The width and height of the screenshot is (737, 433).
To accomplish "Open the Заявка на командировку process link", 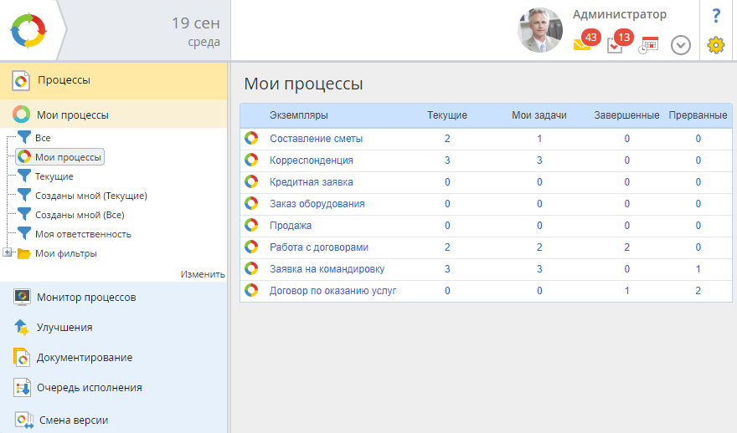I will 327,269.
